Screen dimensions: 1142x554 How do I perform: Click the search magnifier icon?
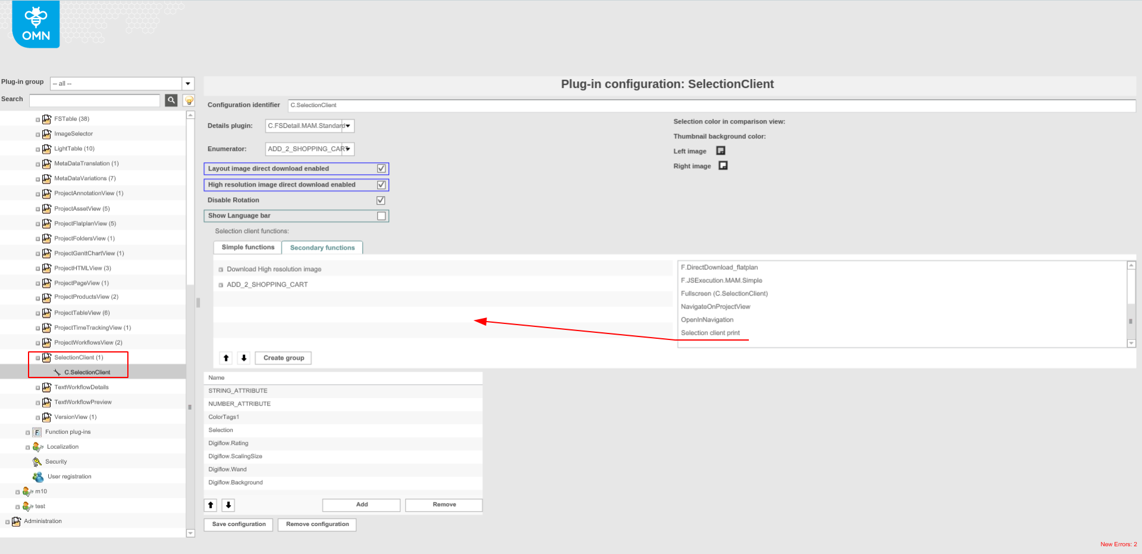pyautogui.click(x=171, y=100)
